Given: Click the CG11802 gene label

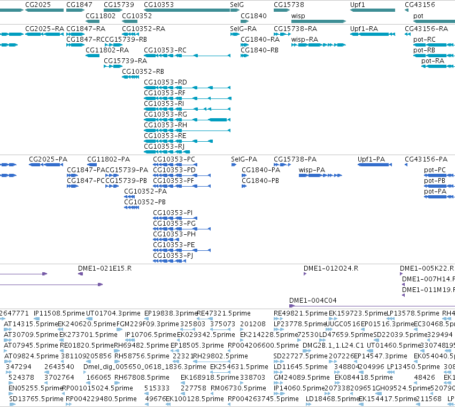Looking at the screenshot, I should point(101,16).
